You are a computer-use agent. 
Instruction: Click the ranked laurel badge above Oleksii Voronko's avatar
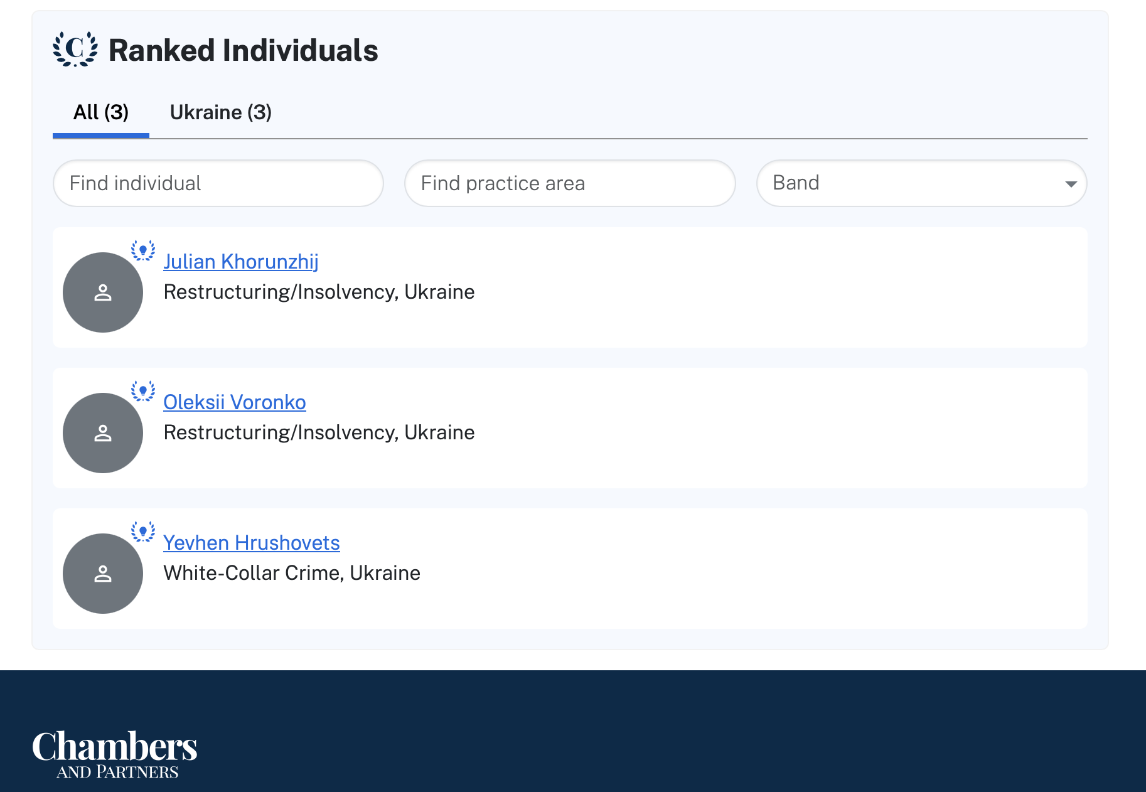tap(143, 391)
